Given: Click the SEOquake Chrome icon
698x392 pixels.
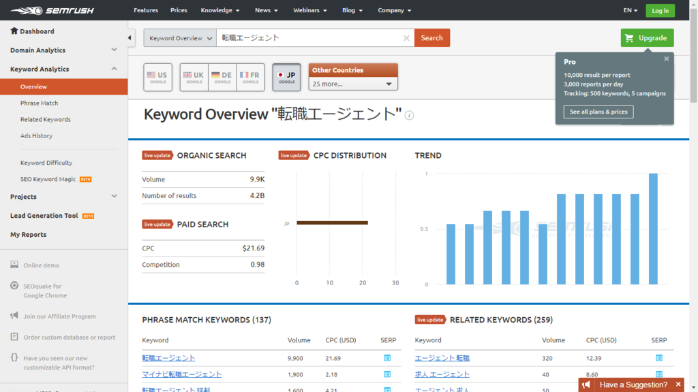Looking at the screenshot, I should [14, 285].
